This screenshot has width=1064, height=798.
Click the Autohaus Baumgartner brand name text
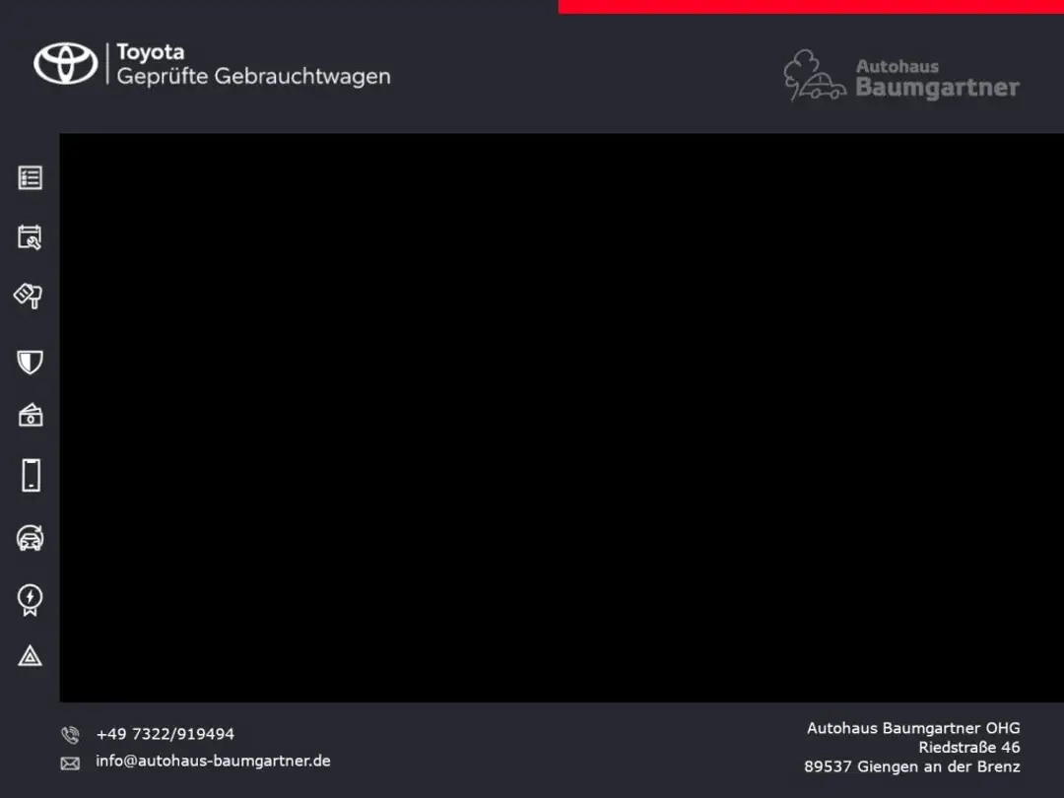pyautogui.click(x=936, y=79)
